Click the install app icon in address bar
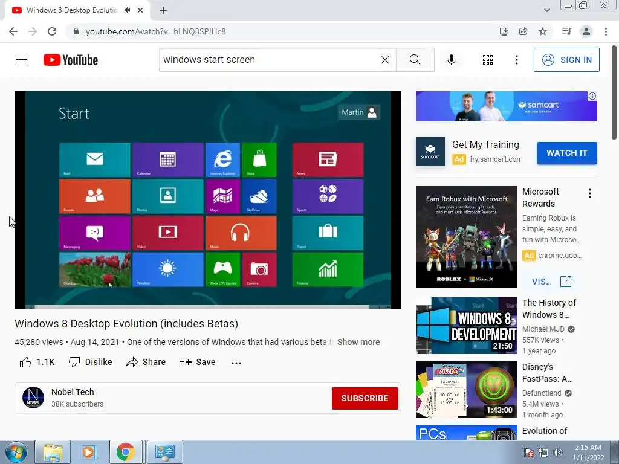Screen dimensions: 619x464 point(504,31)
